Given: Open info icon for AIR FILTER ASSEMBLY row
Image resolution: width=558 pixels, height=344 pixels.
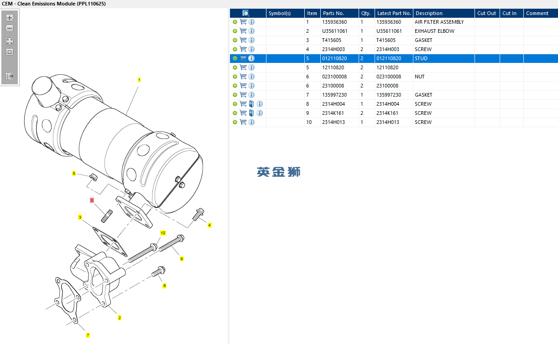Looking at the screenshot, I should coord(251,22).
